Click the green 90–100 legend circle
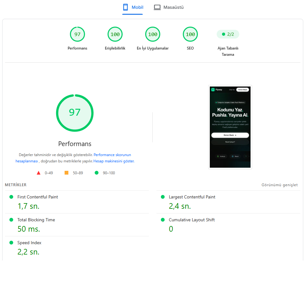 point(97,173)
